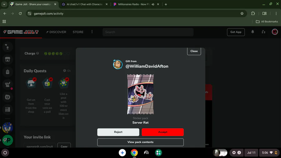Open notifications bell

pos(253,32)
